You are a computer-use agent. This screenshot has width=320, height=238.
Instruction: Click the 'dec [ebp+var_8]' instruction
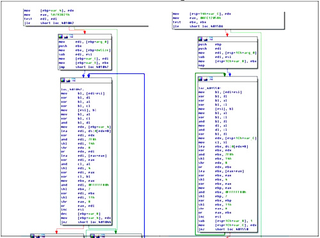pyautogui.click(x=81, y=214)
